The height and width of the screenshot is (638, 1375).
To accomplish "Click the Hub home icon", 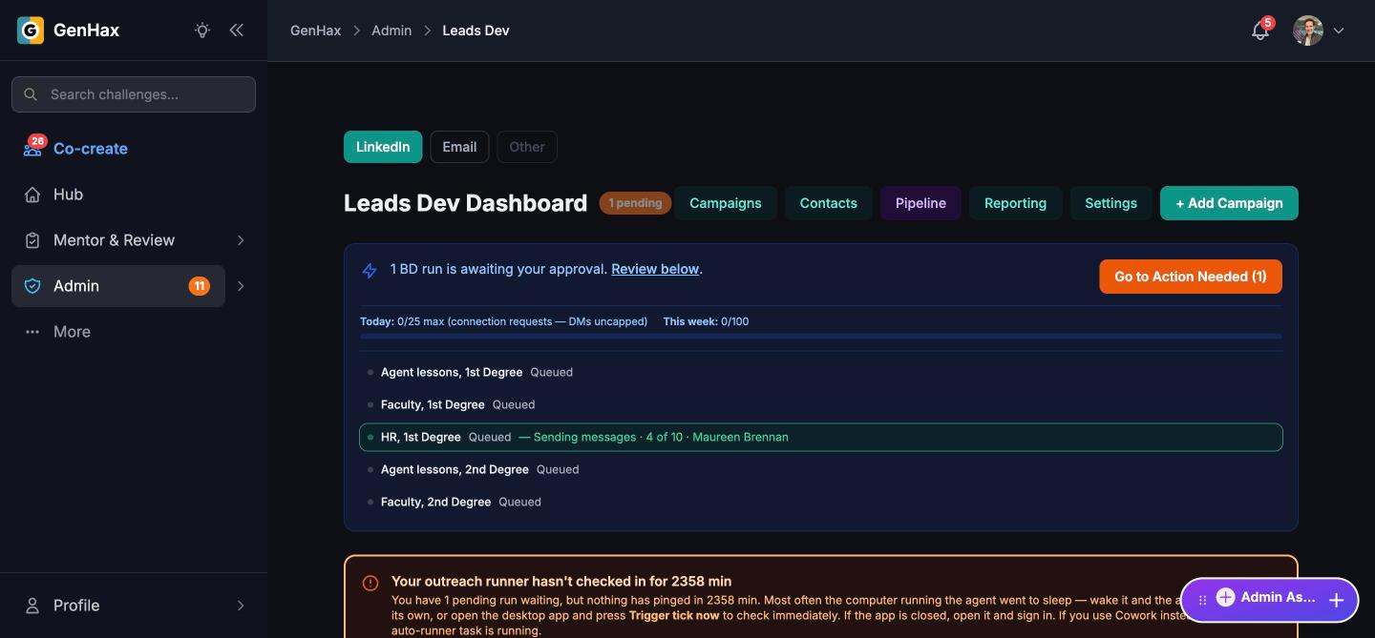I will click(x=32, y=195).
